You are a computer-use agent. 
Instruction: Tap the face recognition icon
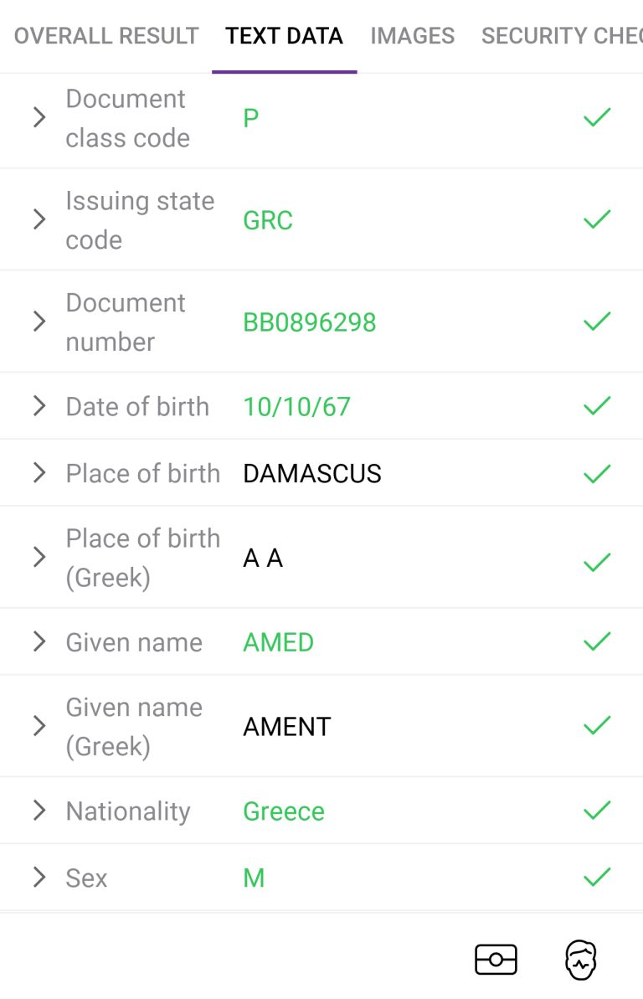(580, 960)
